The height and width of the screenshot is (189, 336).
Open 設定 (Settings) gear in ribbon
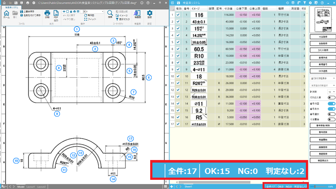[149, 14]
